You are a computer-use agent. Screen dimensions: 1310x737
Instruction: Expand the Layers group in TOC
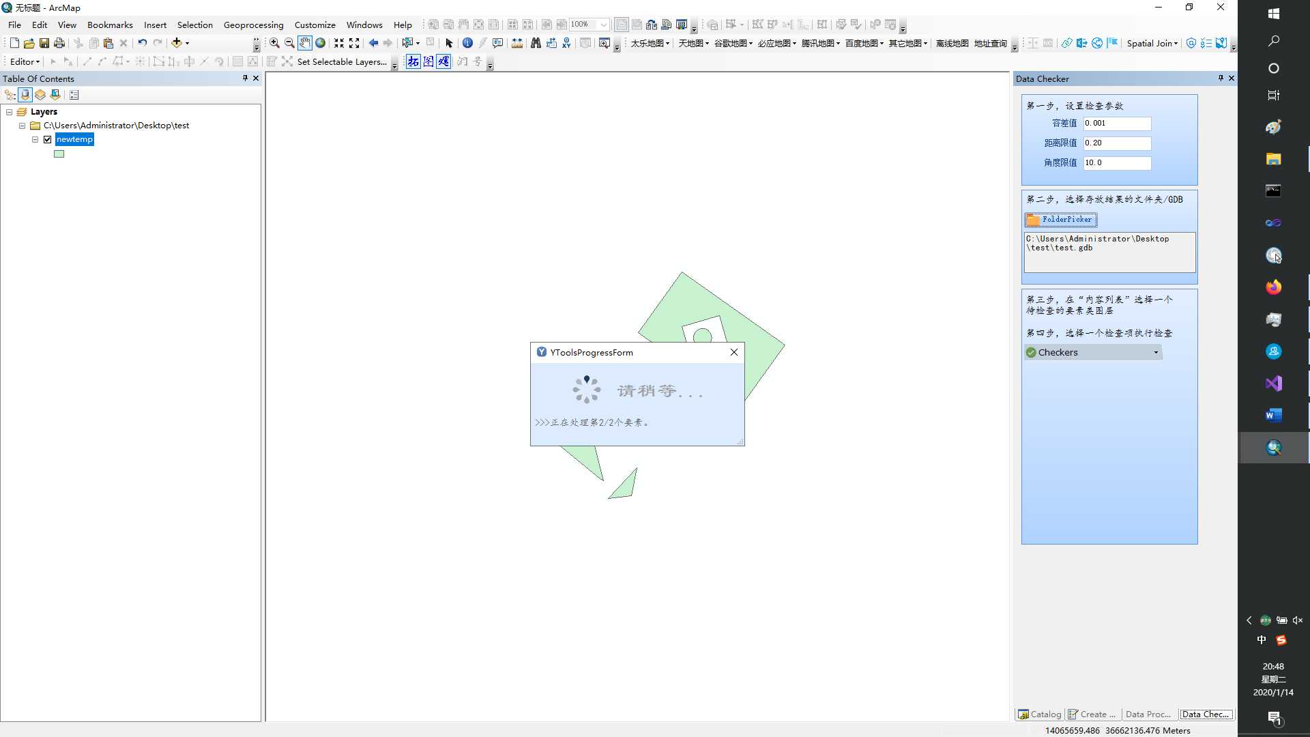pyautogui.click(x=9, y=111)
